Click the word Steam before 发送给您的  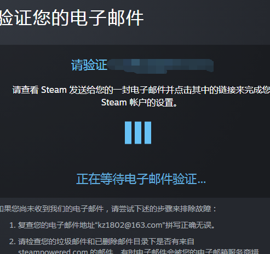[54, 90]
